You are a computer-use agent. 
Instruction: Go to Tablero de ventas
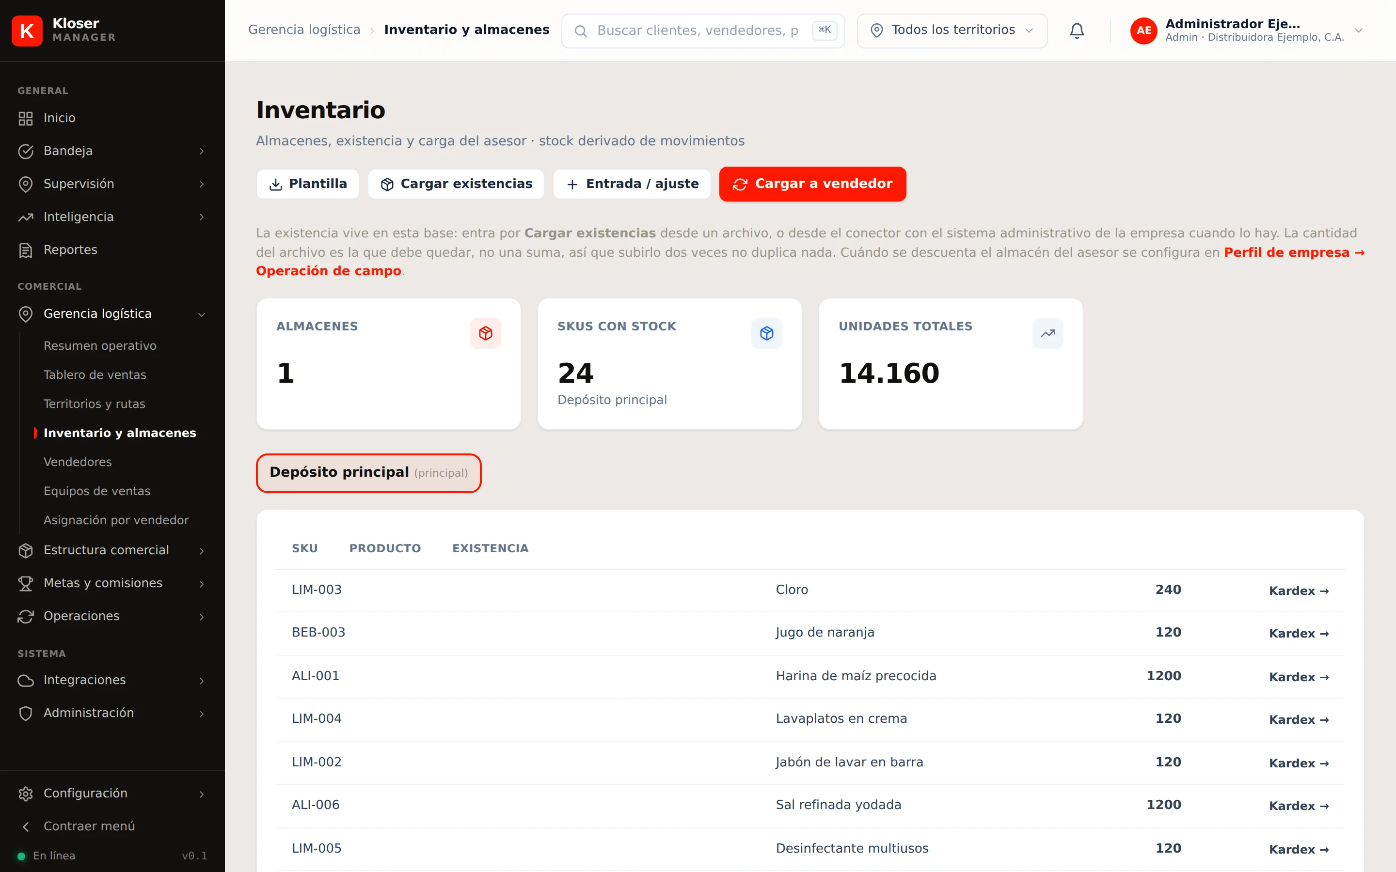(95, 375)
